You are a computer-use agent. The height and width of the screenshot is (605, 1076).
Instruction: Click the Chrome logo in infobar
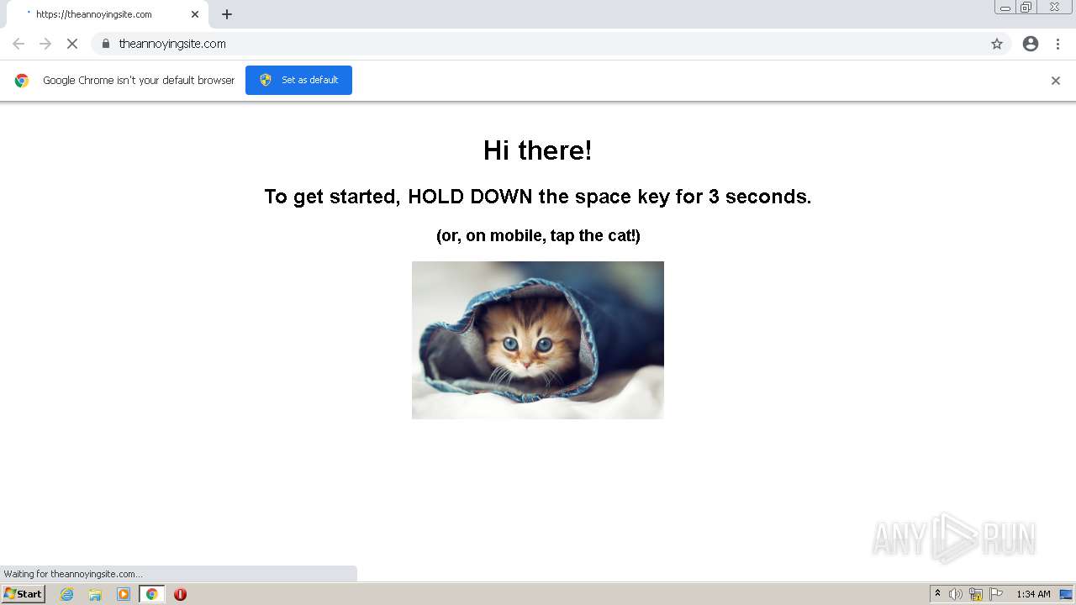click(22, 81)
